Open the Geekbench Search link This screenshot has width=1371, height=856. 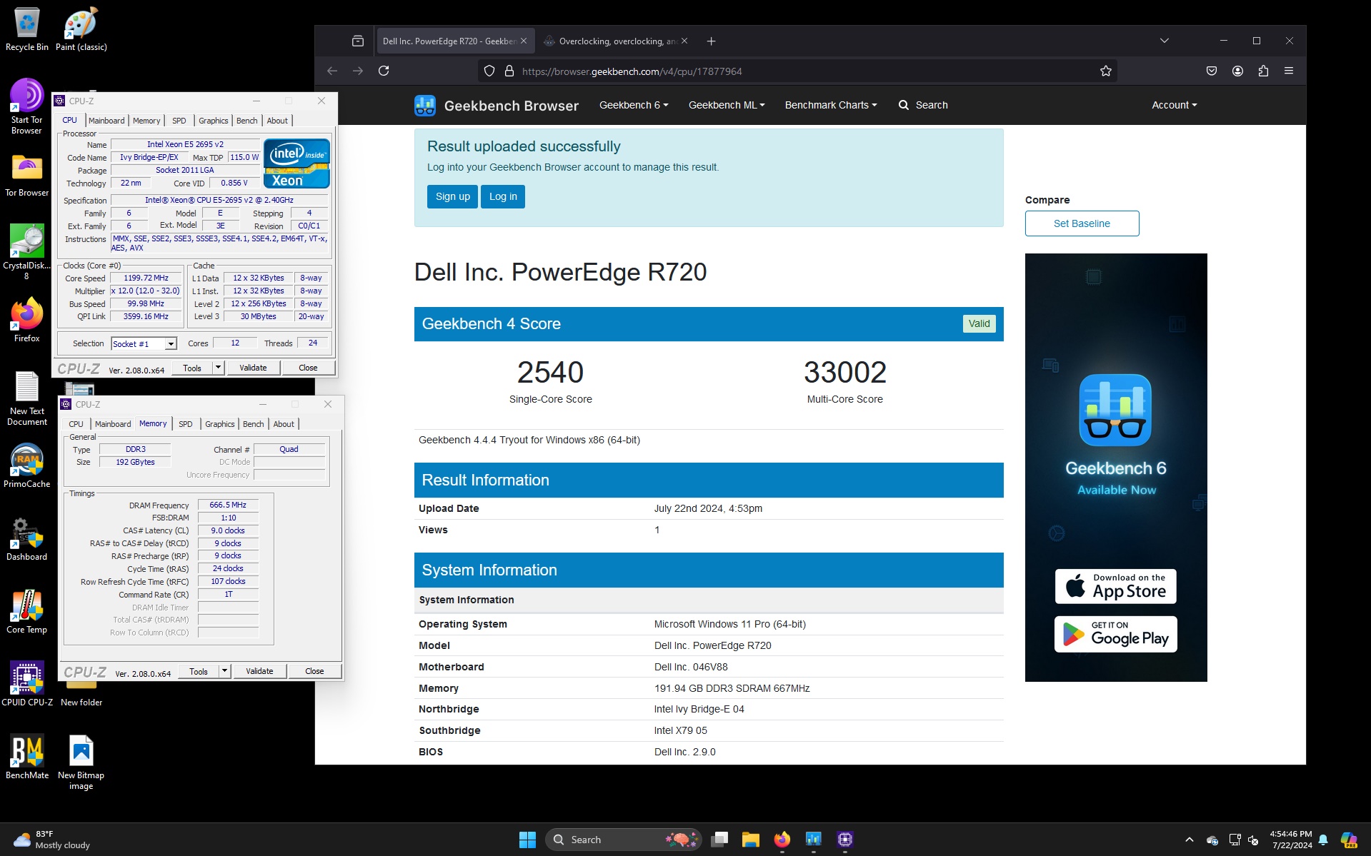click(923, 105)
